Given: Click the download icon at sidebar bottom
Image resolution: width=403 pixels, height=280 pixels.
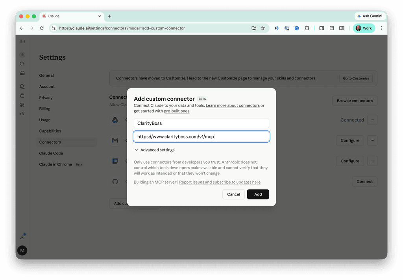Looking at the screenshot, I should click(22, 237).
